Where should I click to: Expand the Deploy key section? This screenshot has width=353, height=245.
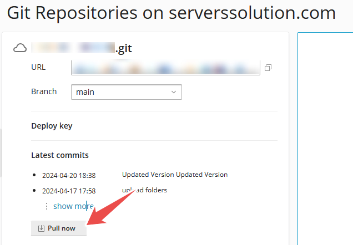click(x=52, y=126)
